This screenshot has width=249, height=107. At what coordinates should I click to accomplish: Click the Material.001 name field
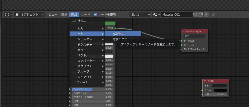pyautogui.click(x=176, y=15)
